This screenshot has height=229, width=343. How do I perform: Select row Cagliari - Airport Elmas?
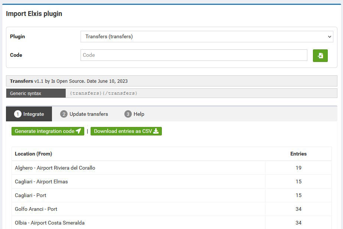pos(171,181)
